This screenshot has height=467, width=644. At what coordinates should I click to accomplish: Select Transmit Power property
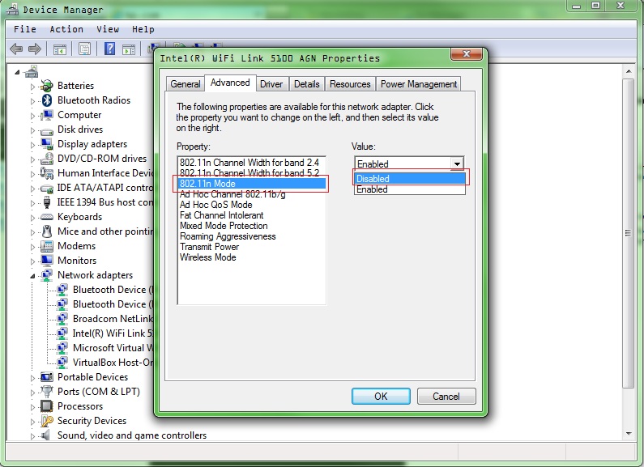click(252, 247)
